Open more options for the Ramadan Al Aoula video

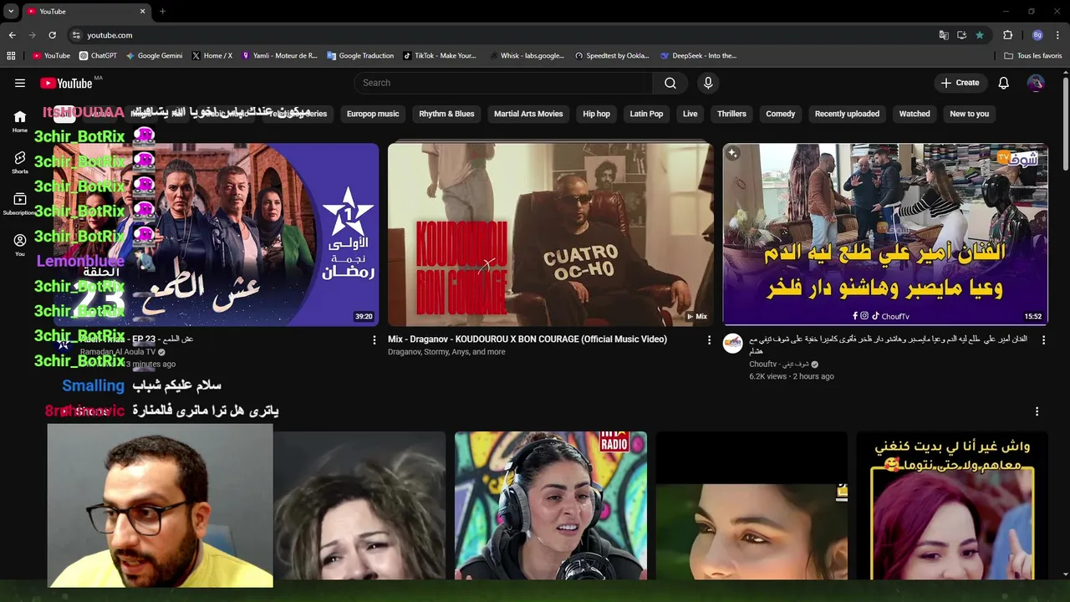(x=374, y=340)
